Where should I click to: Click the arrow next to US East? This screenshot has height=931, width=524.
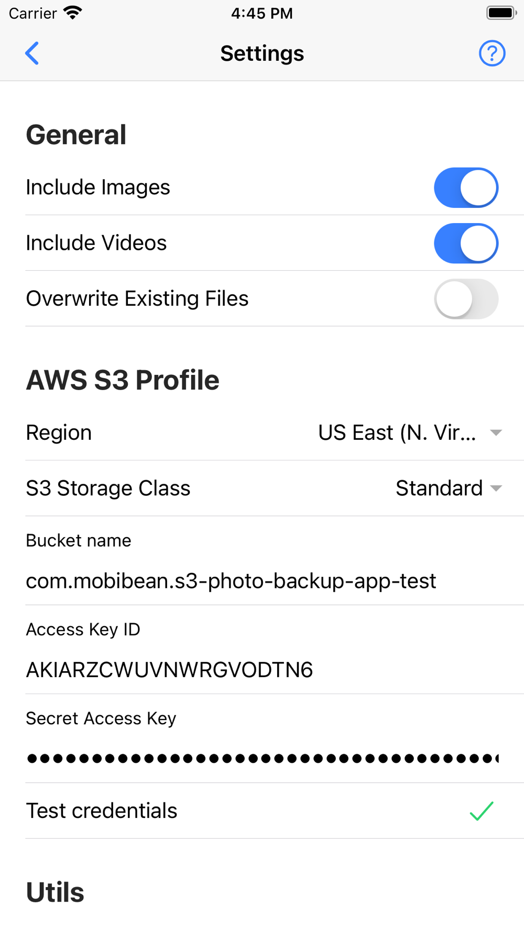[x=496, y=433]
